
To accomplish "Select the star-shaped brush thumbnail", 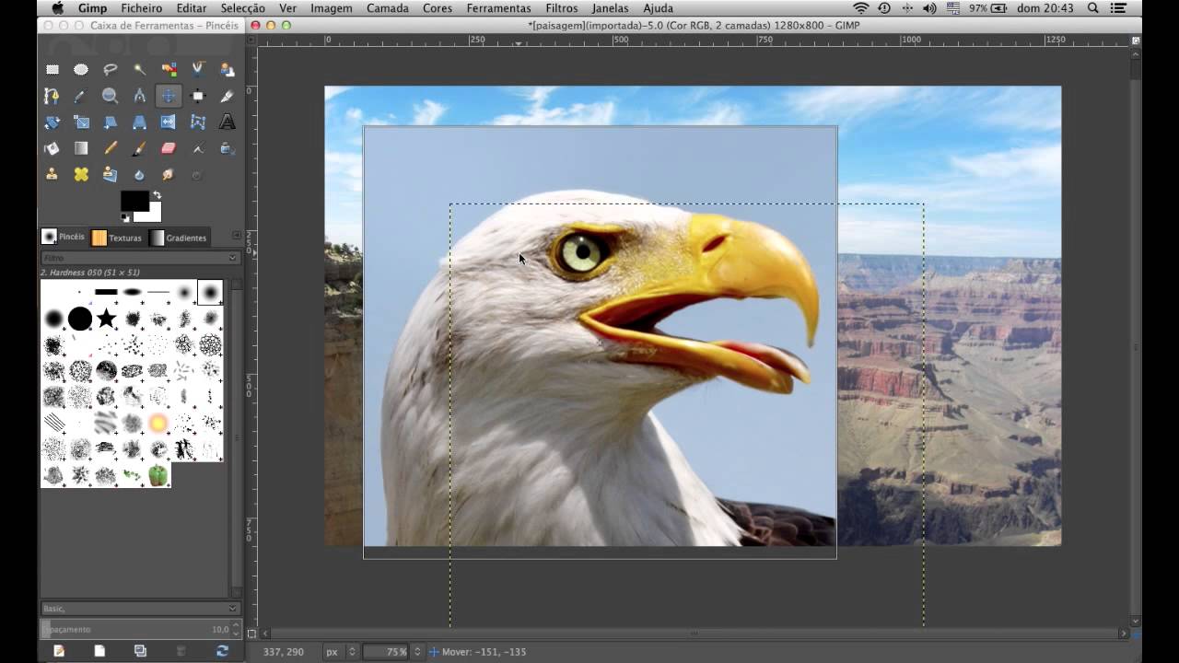I will [106, 319].
